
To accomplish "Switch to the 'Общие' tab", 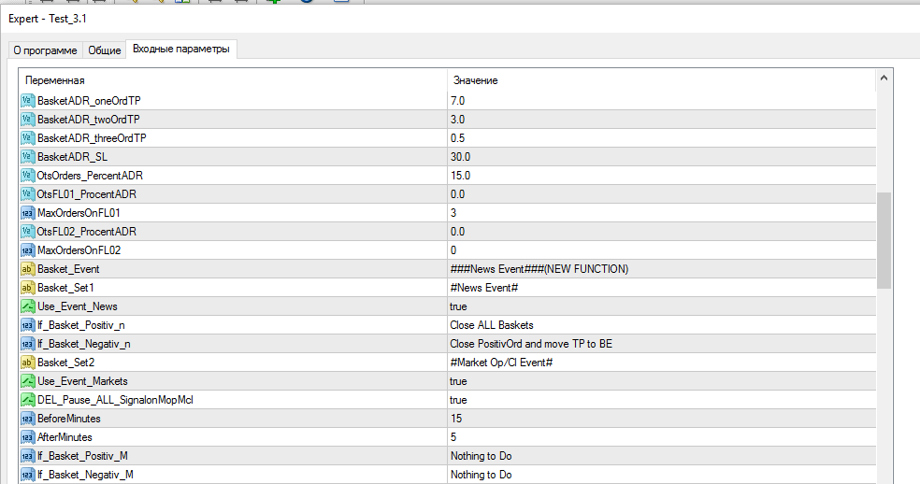I will (x=105, y=50).
